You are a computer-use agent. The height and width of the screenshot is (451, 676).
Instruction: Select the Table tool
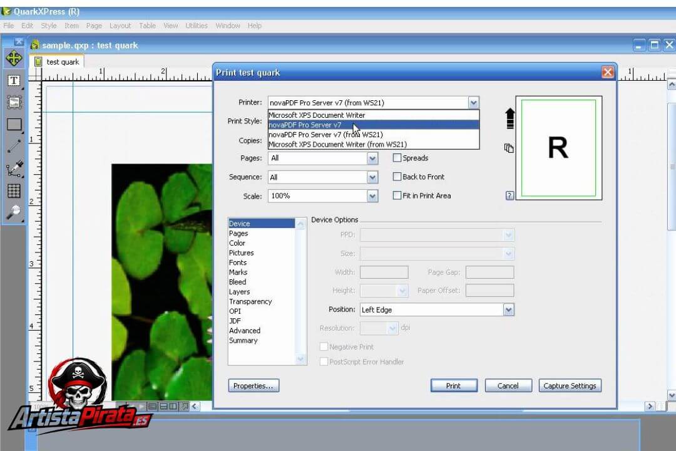pyautogui.click(x=14, y=190)
